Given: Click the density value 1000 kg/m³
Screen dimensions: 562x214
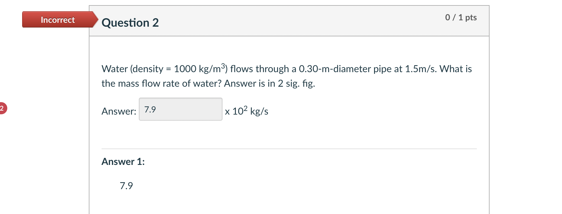Looking at the screenshot, I should coord(200,69).
